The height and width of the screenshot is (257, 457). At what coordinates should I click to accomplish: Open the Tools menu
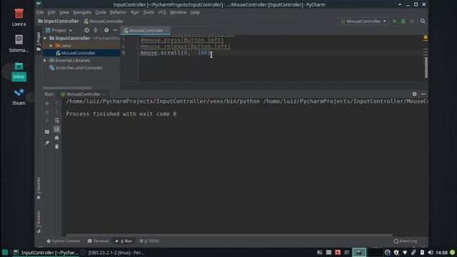coord(149,12)
